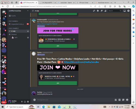This screenshot has width=136, height=109.
Task: Switch to the Paquito6370 tab
Action: click(47, 3)
